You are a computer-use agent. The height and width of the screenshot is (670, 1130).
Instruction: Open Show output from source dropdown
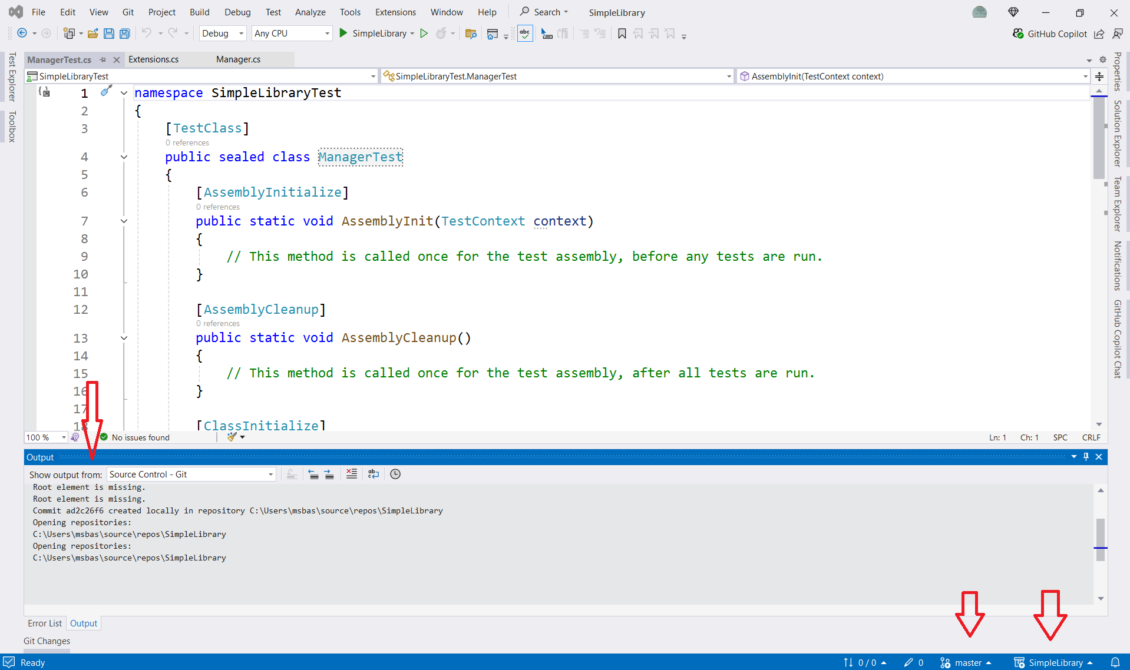(191, 475)
